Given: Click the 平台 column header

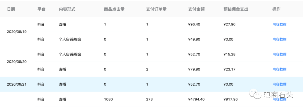Looking at the screenshot, I should [41, 9].
